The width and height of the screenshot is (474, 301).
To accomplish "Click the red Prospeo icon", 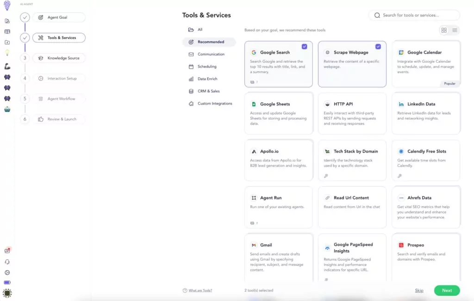I will (401, 245).
